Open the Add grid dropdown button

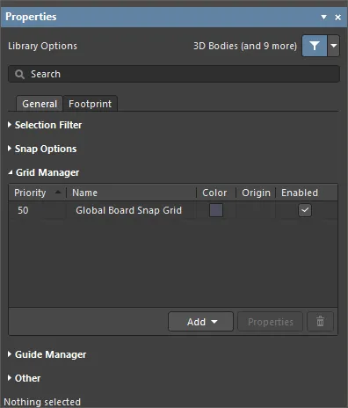point(200,322)
